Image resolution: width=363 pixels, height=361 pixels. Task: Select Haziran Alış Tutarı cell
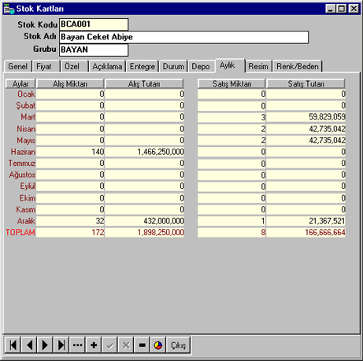[x=144, y=152]
